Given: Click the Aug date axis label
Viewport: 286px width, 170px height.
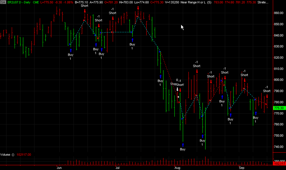Looking at the screenshot, I should point(177,168).
